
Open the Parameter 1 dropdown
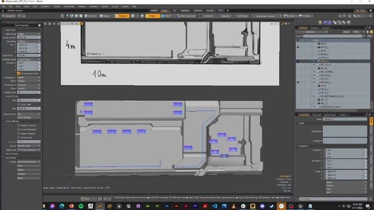click(29, 78)
